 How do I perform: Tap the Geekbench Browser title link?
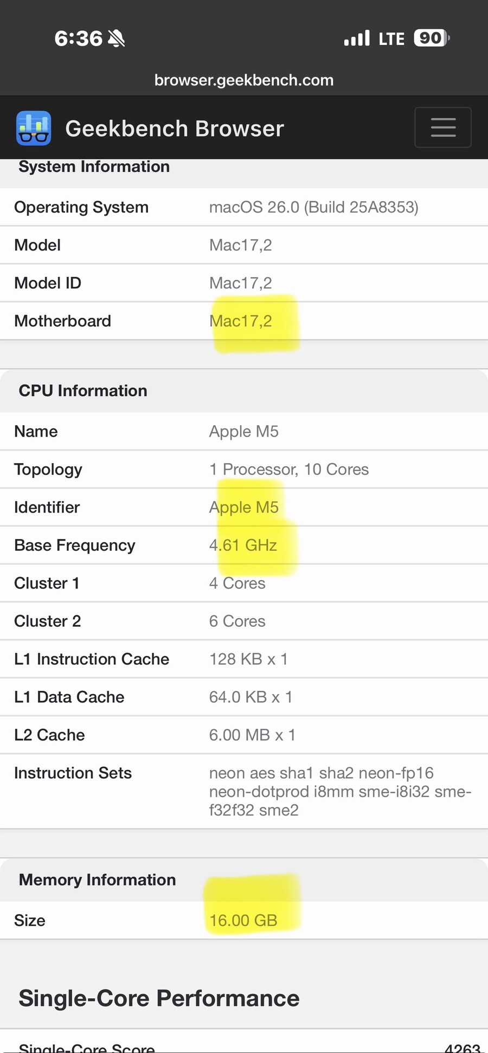[175, 129]
